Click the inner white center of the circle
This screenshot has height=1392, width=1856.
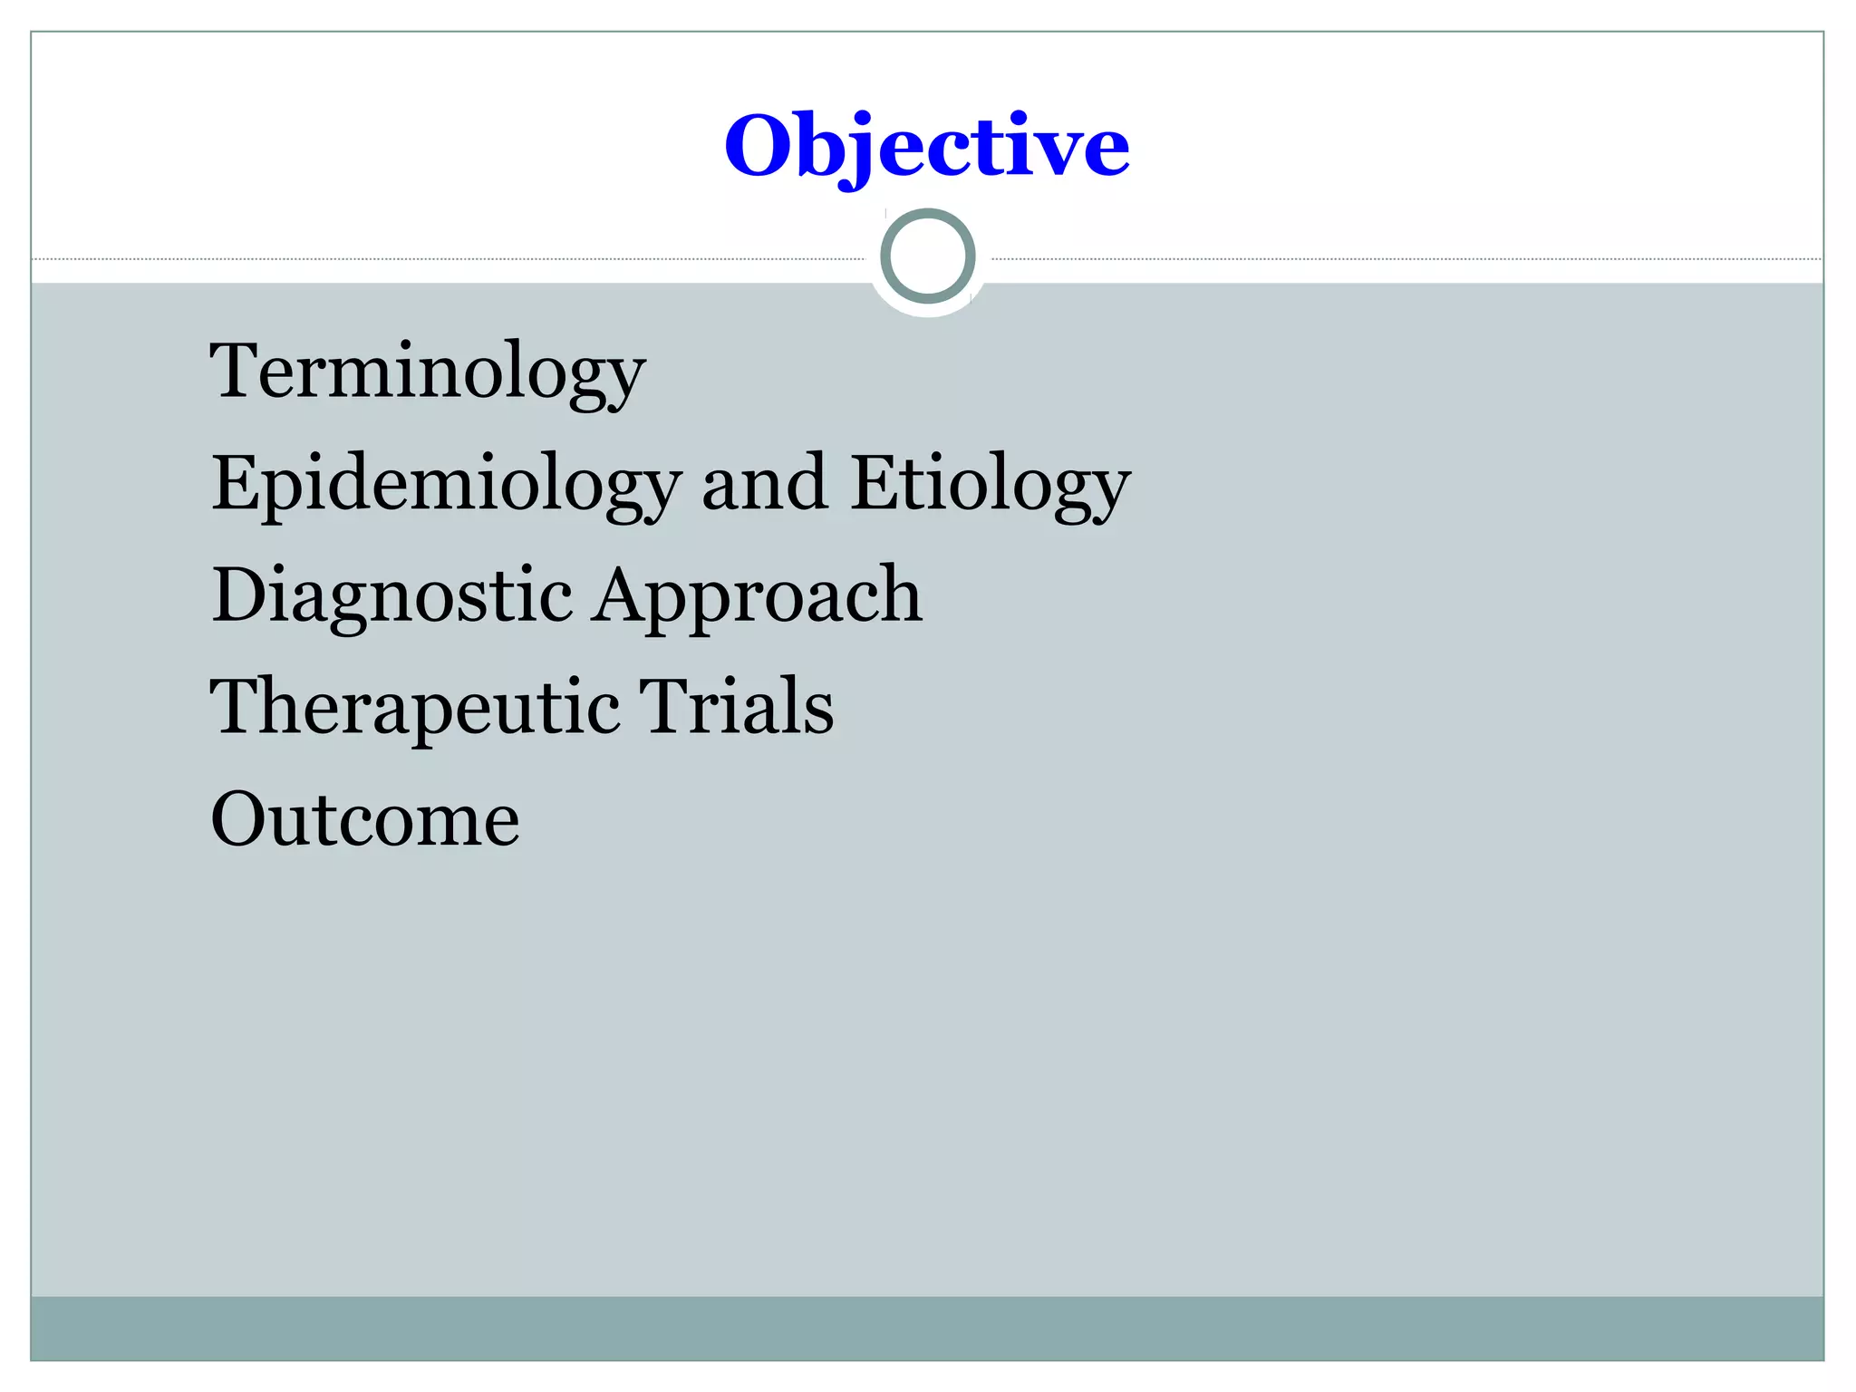(927, 256)
